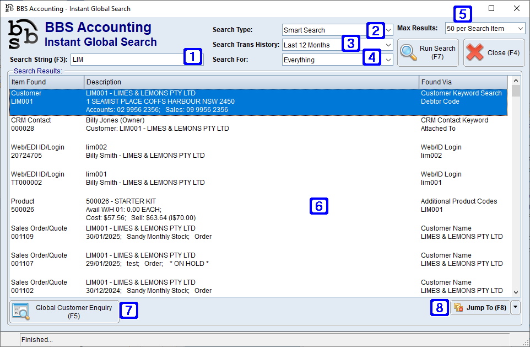Viewport: 530px width, 347px height.
Task: Open the Search For dropdown
Action: click(x=389, y=60)
